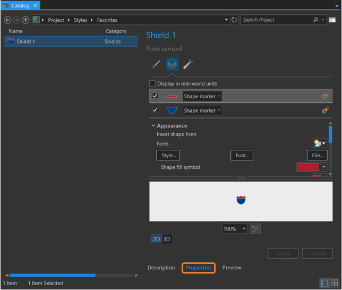Uncheck the red shape marker layer
Viewport: 342px width, 290px height.
pos(155,96)
